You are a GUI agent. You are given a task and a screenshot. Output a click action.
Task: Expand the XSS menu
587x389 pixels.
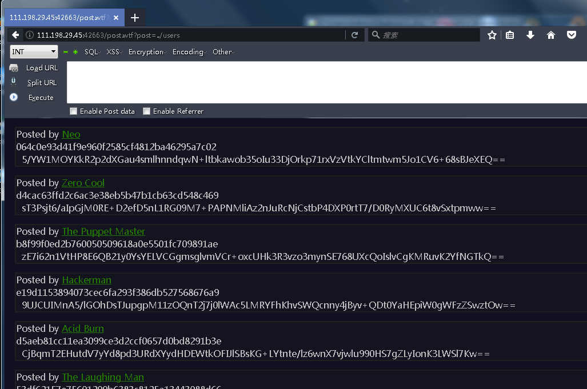[114, 52]
